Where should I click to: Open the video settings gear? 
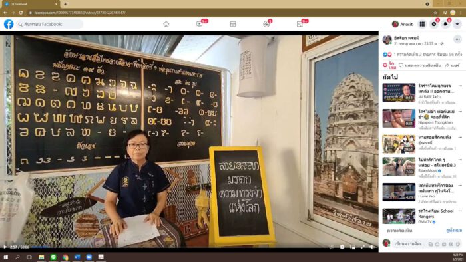coord(342,247)
